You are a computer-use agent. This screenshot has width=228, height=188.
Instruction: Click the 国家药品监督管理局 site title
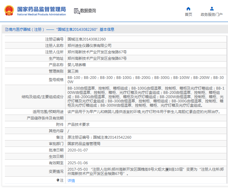pyautogui.click(x=41, y=9)
